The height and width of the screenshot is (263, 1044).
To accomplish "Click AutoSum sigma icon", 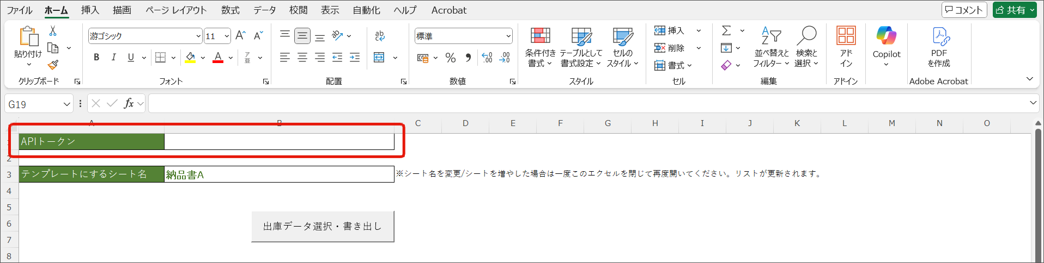I will (726, 30).
